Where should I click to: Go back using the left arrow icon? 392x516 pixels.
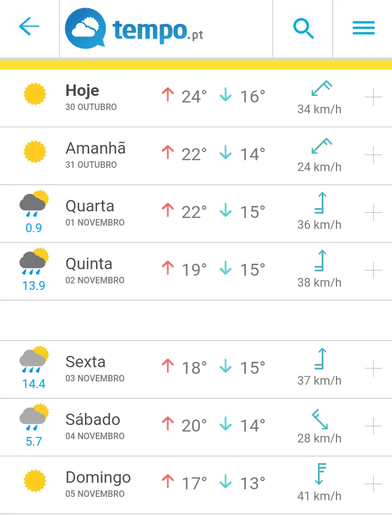click(x=29, y=26)
